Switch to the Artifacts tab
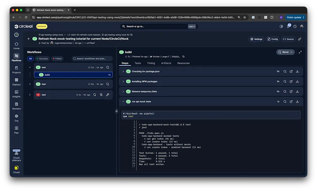317x190 pixels. point(166,63)
